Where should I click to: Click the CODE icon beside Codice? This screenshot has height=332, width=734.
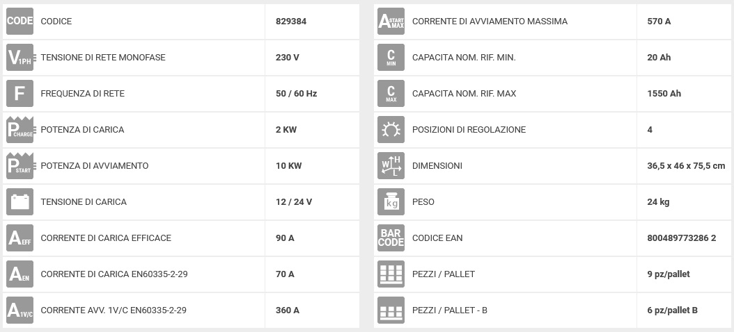click(x=19, y=22)
